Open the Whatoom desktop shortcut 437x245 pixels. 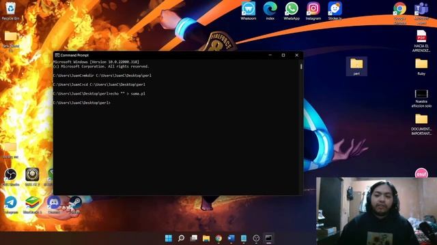coord(249,11)
